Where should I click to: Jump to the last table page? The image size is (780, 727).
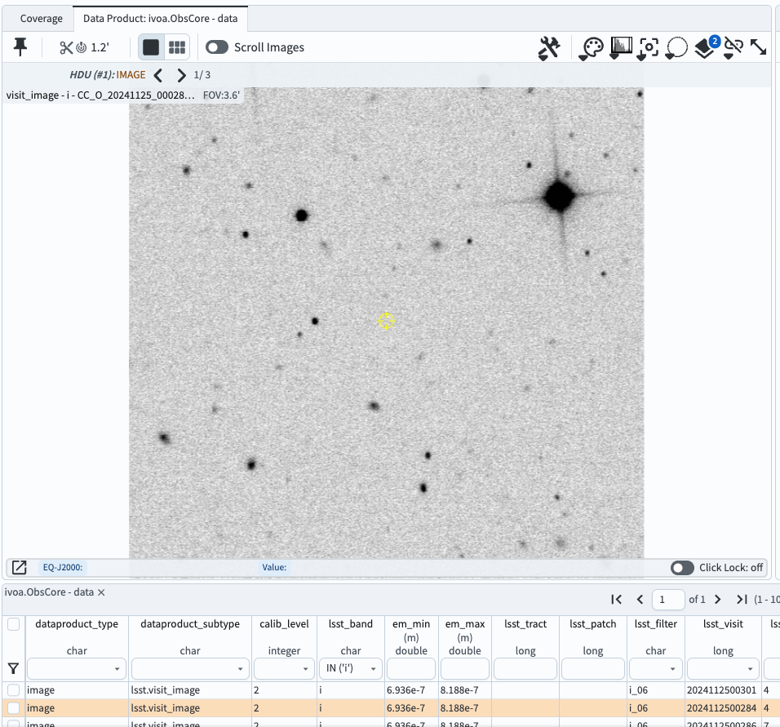[742, 599]
